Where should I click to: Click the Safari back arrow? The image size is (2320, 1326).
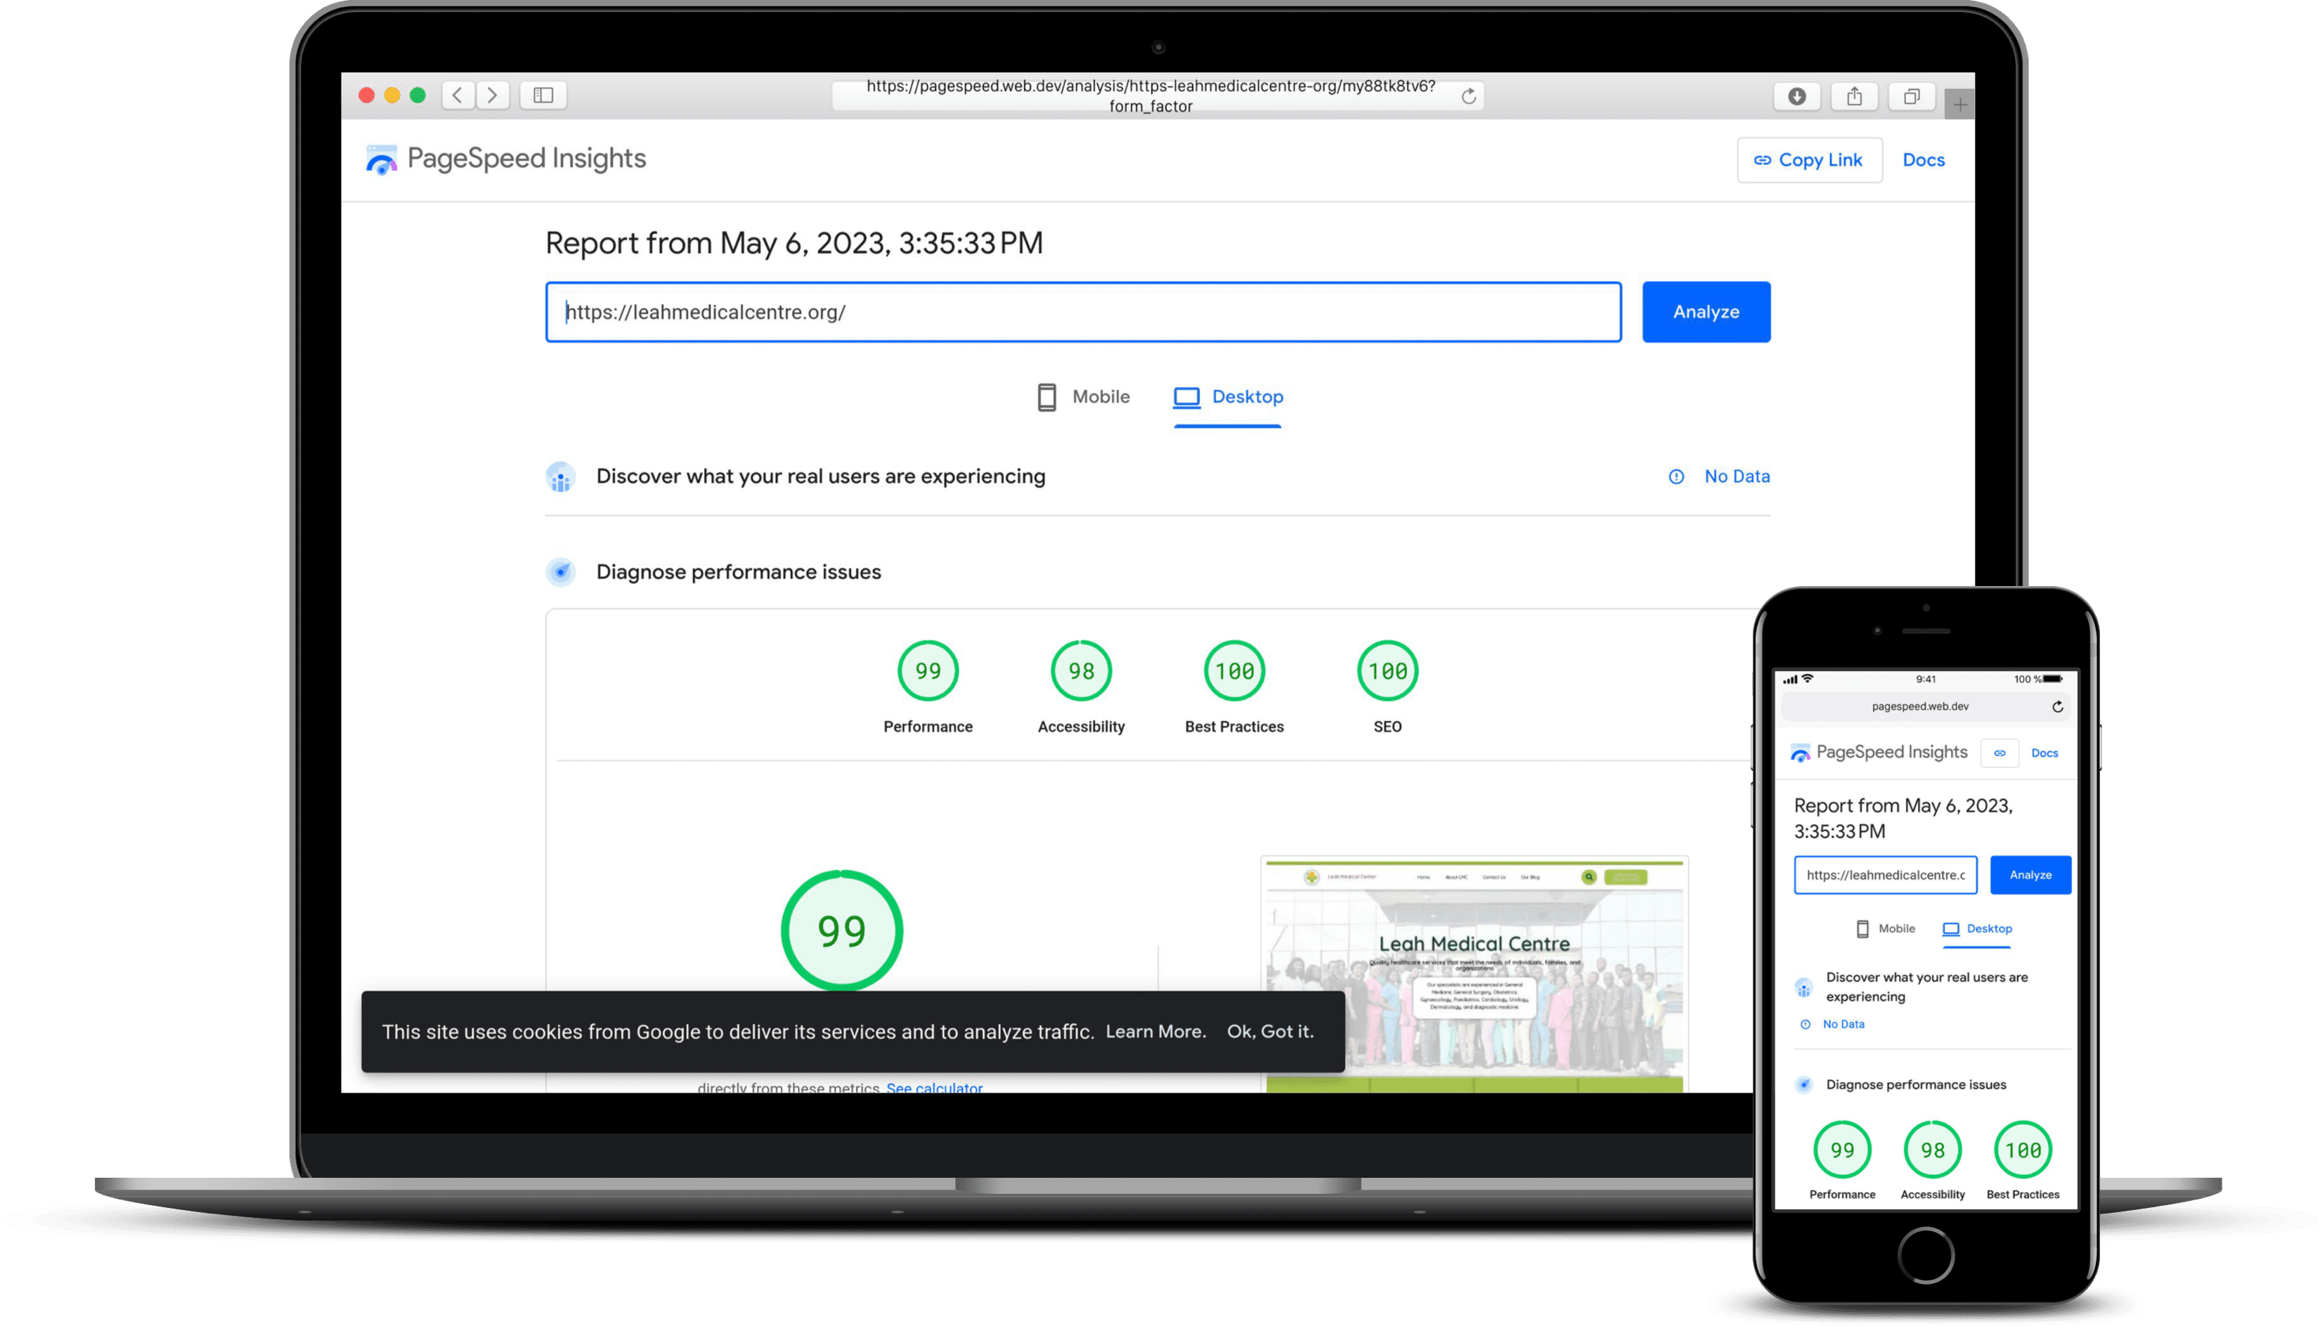(458, 95)
